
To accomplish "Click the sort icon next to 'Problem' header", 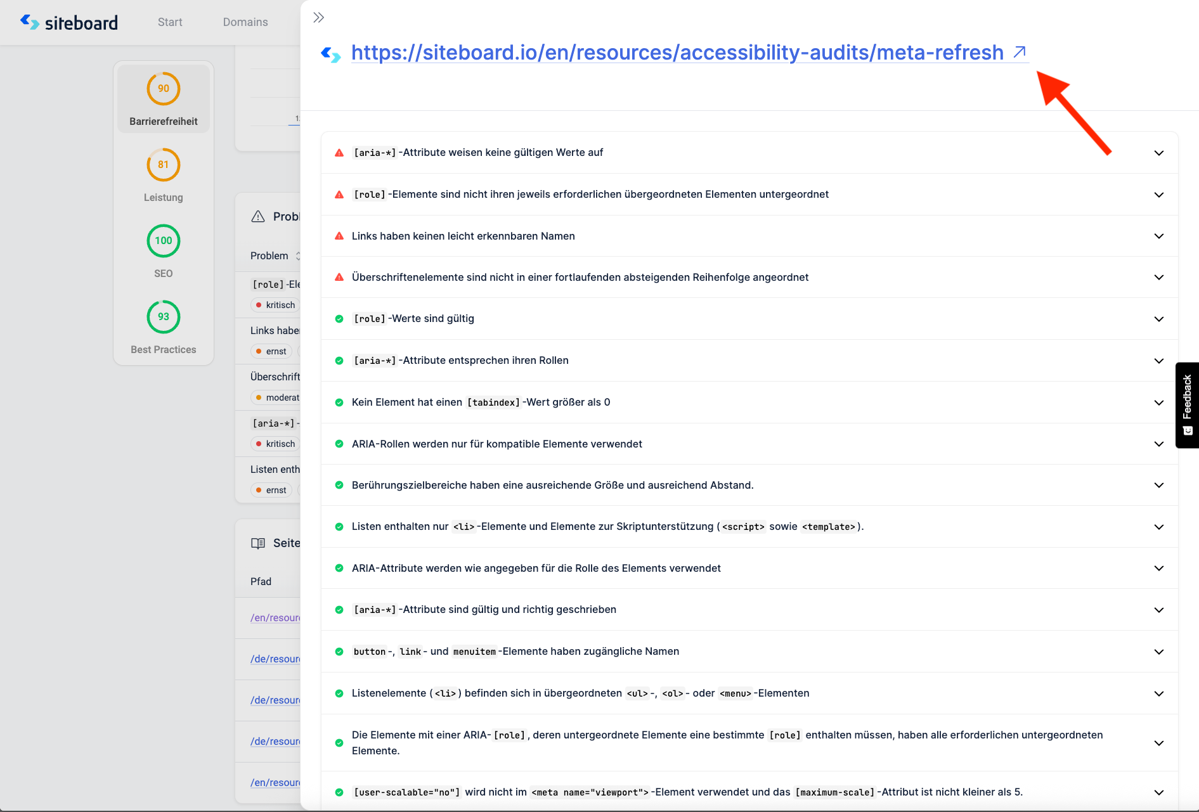I will pyautogui.click(x=297, y=255).
